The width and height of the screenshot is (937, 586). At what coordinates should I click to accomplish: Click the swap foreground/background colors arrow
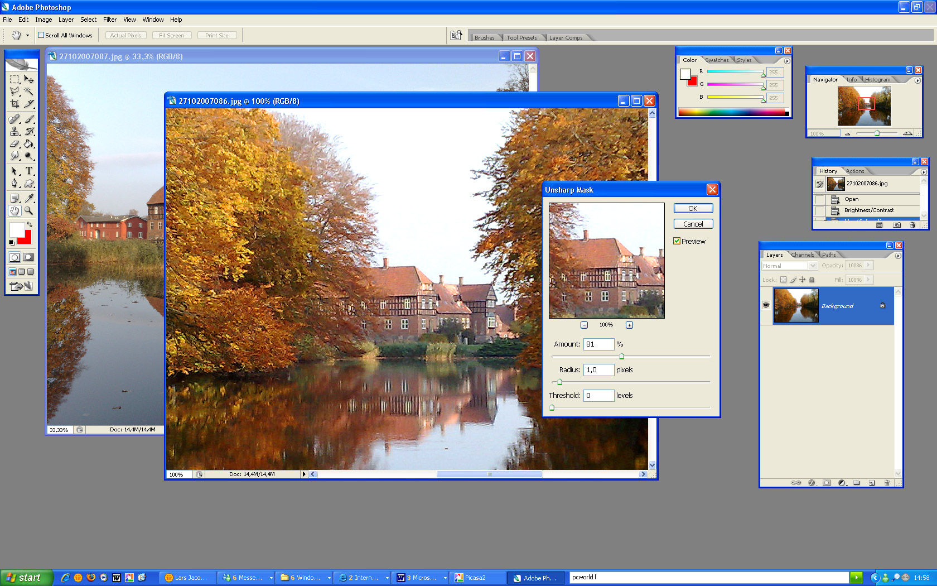[30, 224]
